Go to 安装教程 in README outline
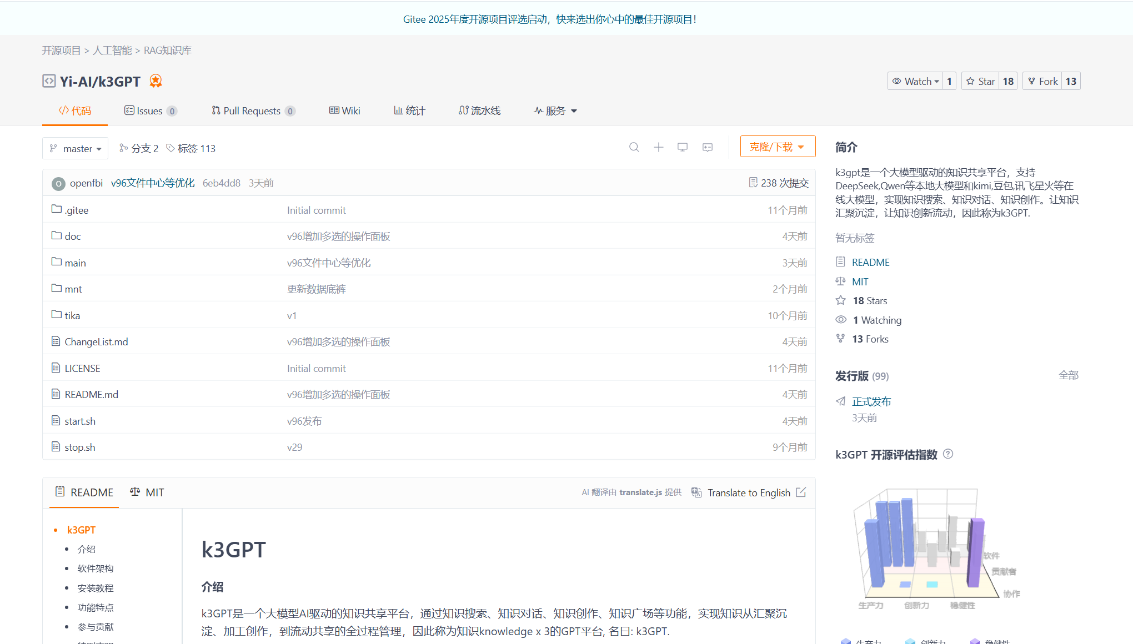1133x644 pixels. (96, 588)
